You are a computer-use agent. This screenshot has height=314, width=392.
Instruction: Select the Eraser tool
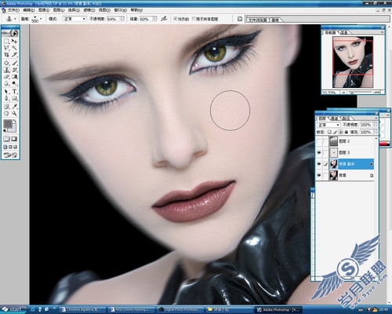click(x=6, y=77)
